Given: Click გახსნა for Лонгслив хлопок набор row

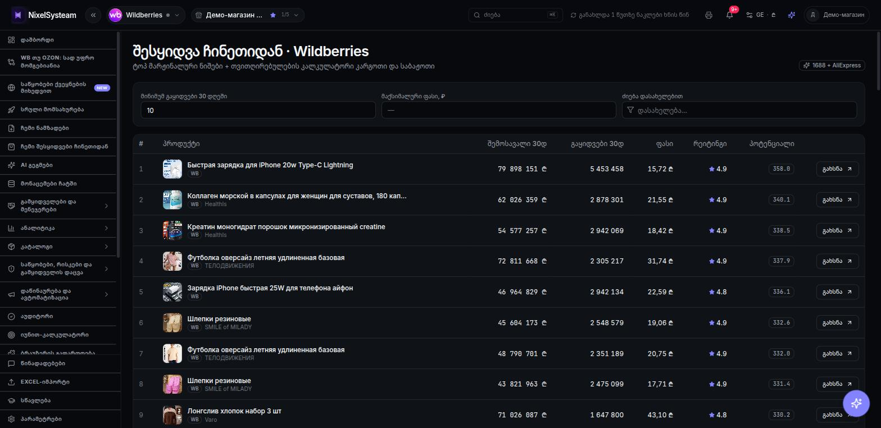Looking at the screenshot, I should (837, 415).
